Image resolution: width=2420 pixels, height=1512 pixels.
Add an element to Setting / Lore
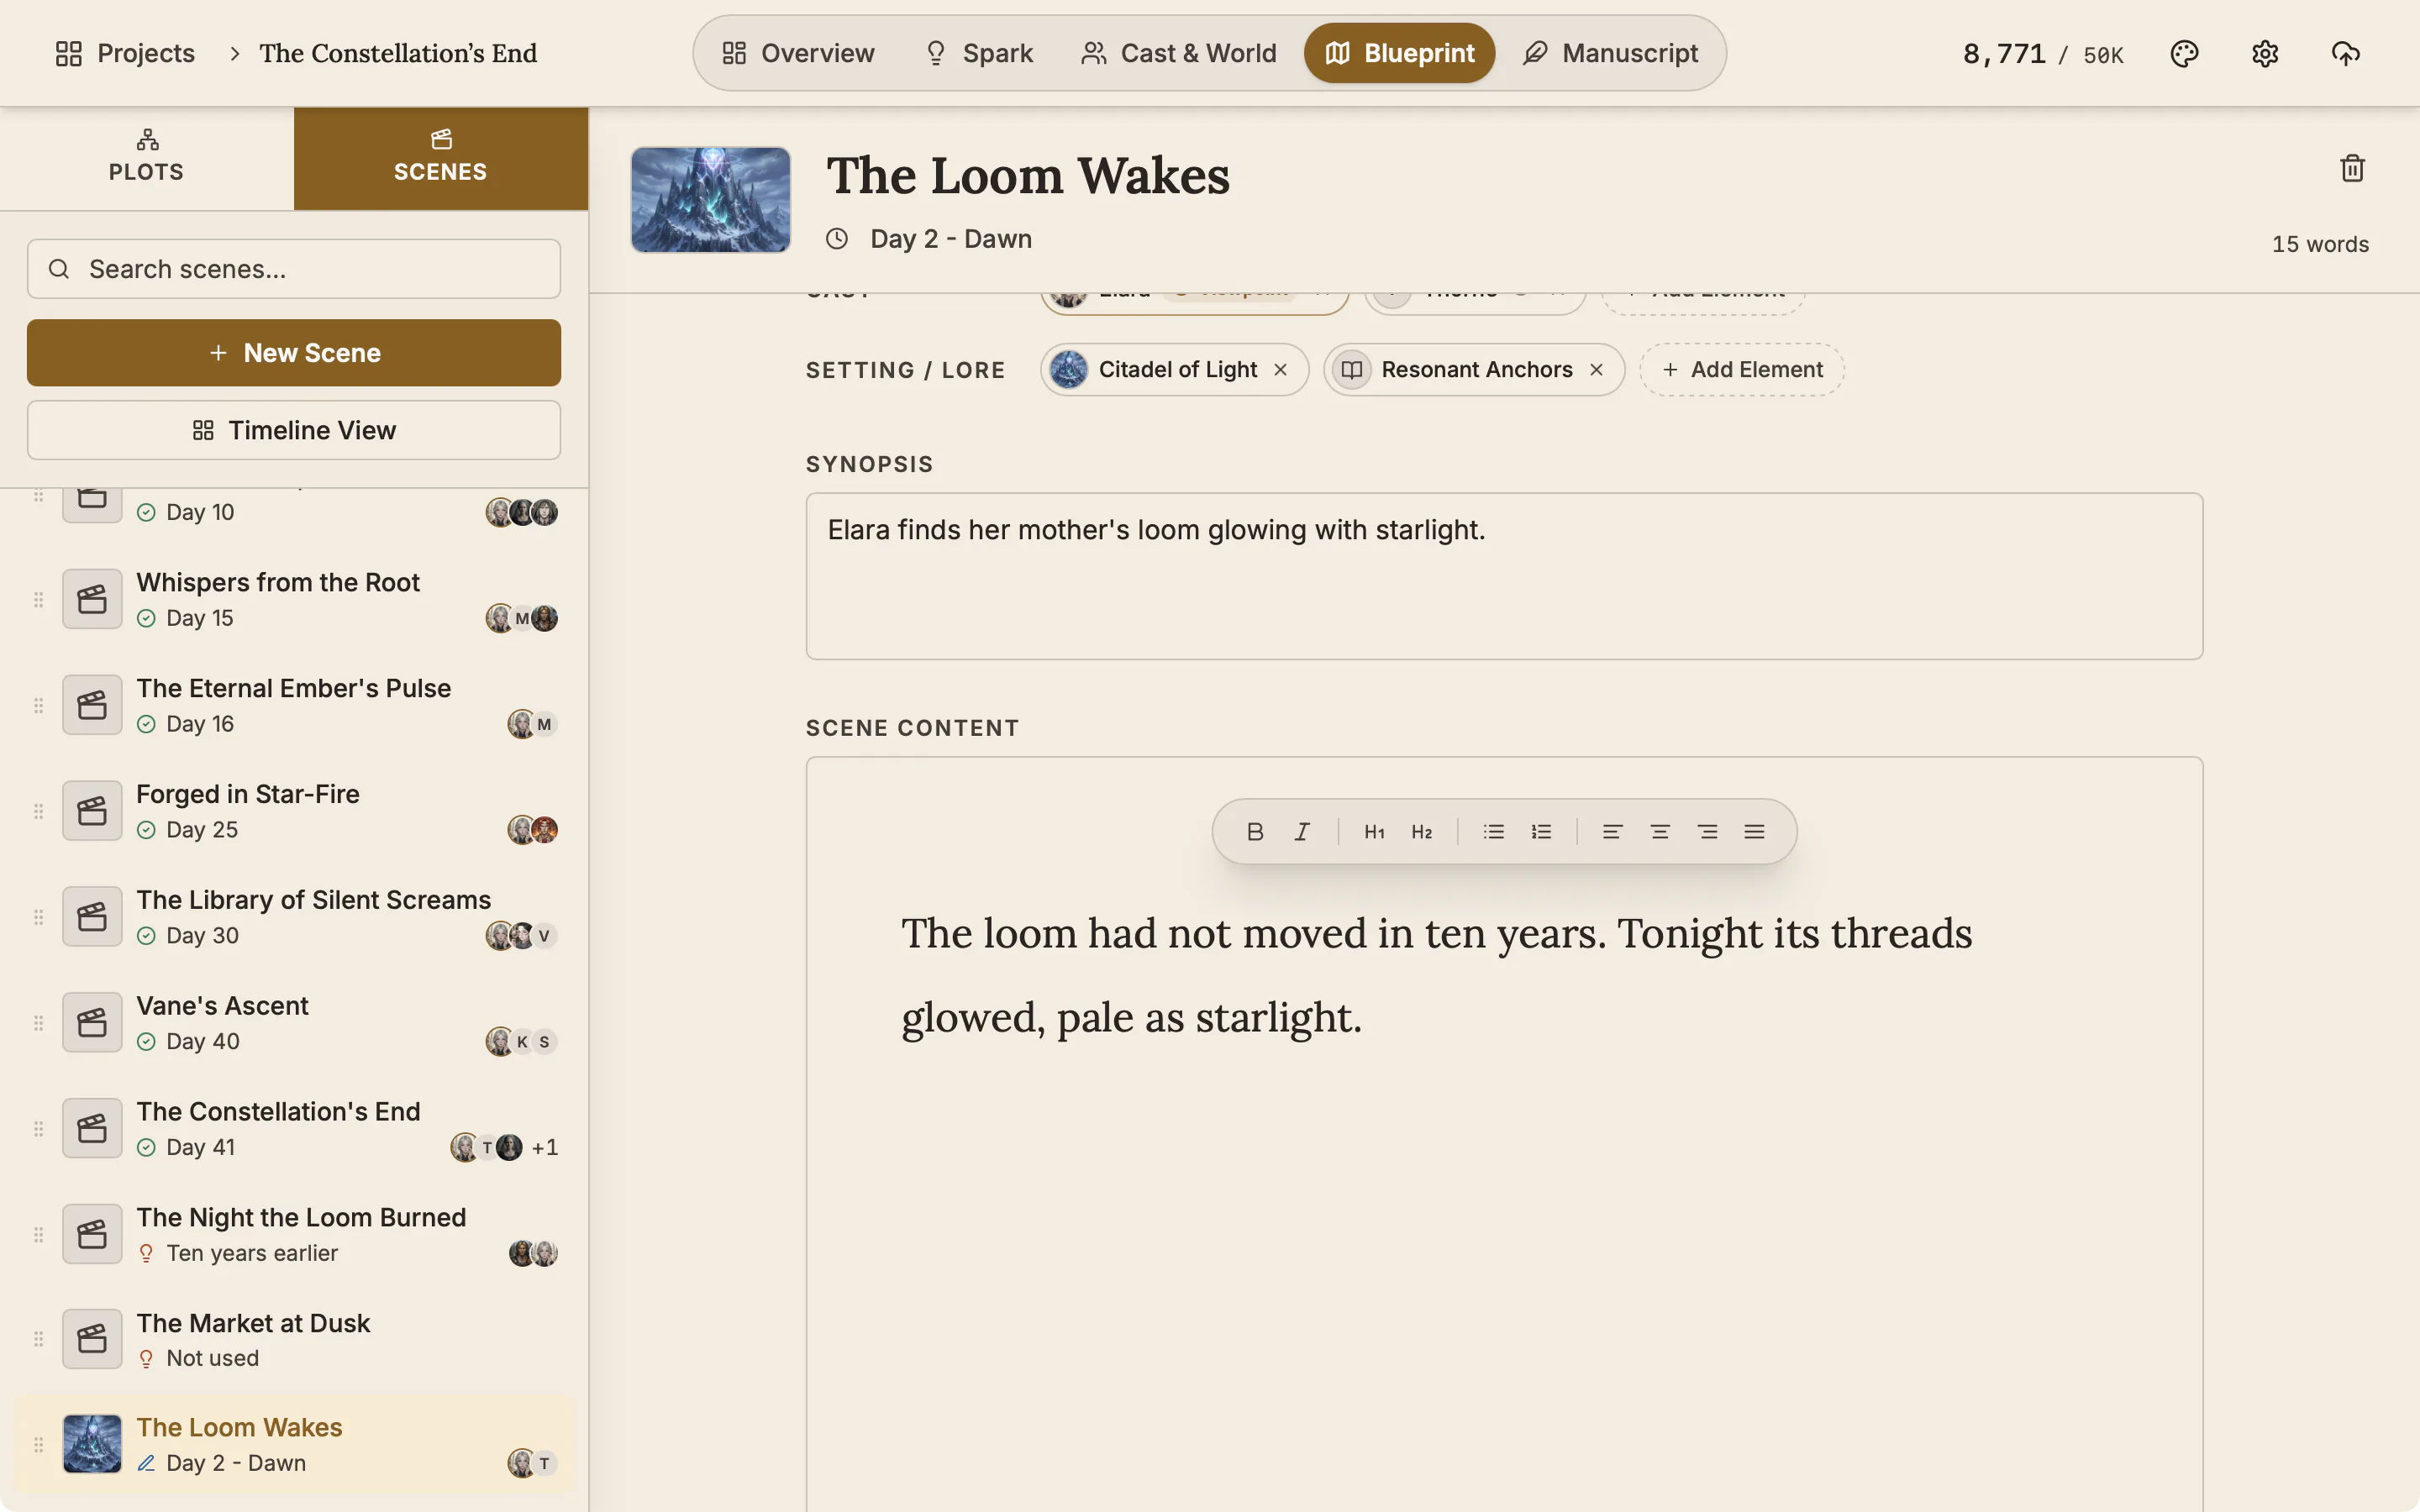pos(1742,370)
